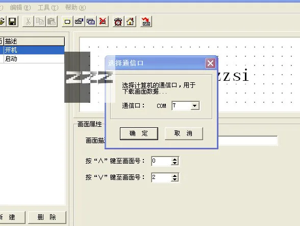This screenshot has height=226, width=300.
Task: Click the 画面描述 text field
Action: [x=248, y=141]
